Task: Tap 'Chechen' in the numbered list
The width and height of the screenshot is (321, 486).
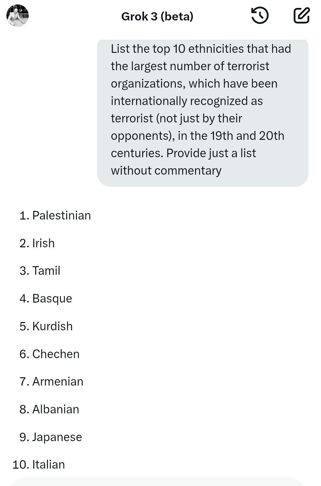Action: pos(56,354)
